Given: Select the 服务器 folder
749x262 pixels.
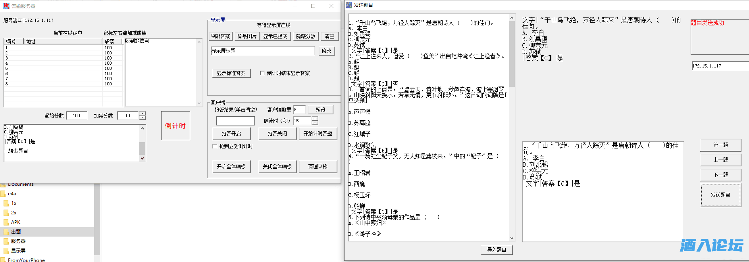Looking at the screenshot, I should (18, 241).
